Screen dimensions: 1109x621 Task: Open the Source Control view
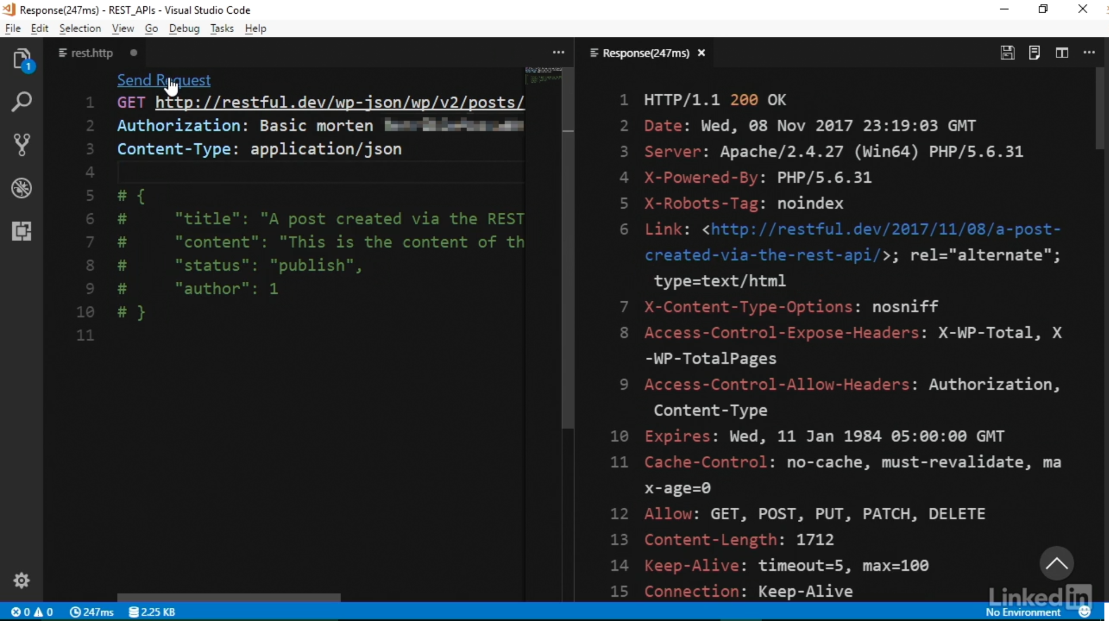22,145
